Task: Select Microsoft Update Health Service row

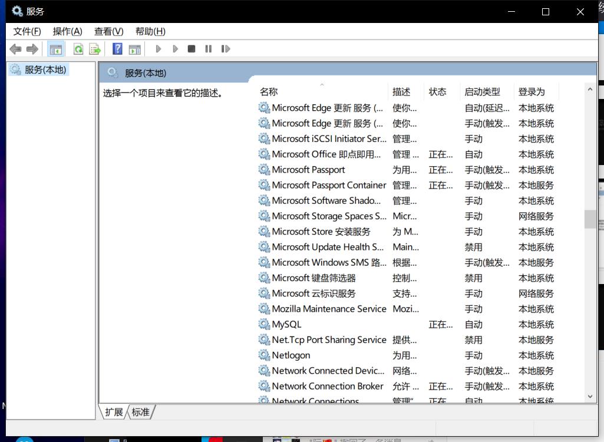Action: tap(407, 247)
